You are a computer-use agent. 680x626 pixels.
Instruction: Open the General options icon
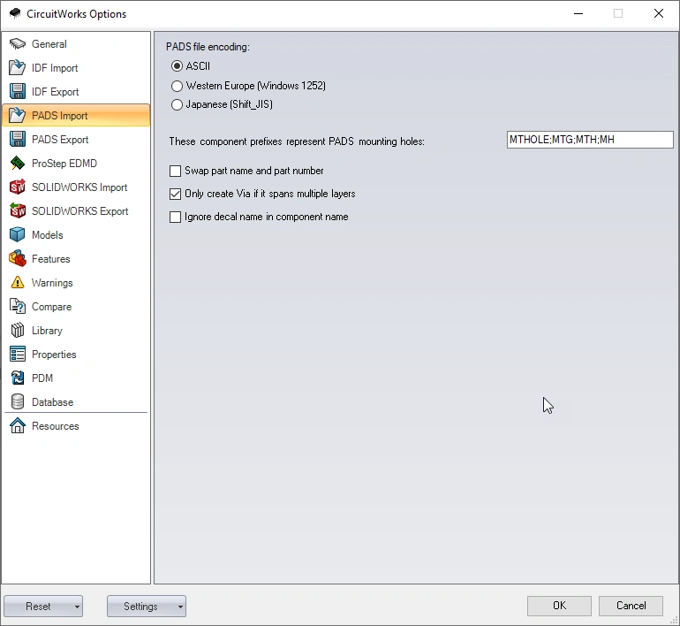[x=18, y=44]
